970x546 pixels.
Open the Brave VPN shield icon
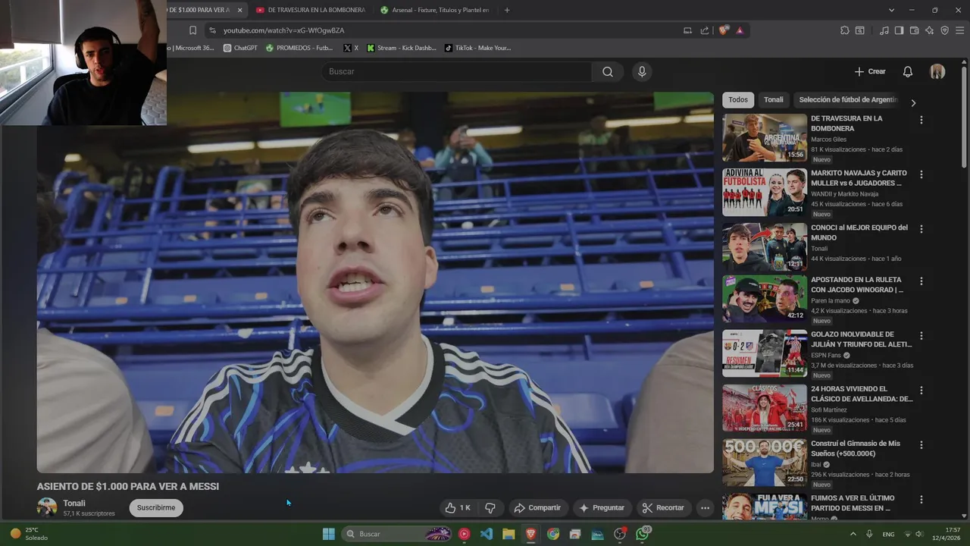(944, 30)
